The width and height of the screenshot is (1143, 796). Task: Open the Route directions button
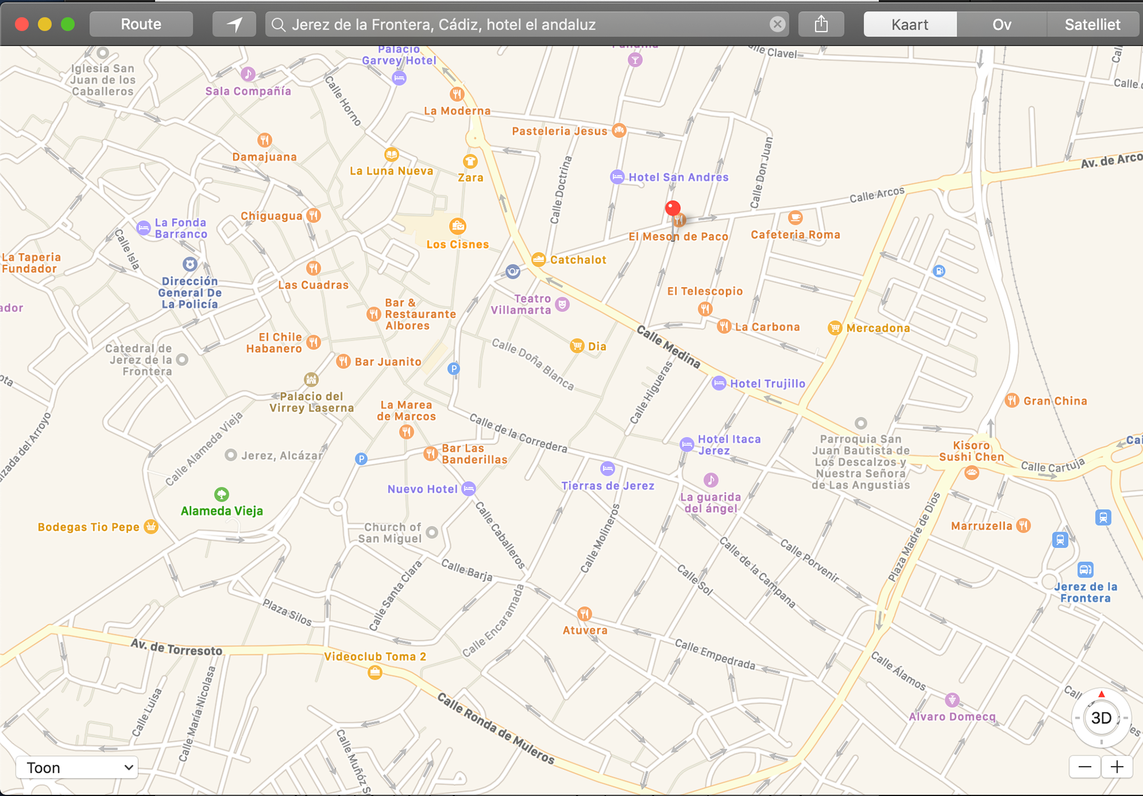pyautogui.click(x=141, y=24)
